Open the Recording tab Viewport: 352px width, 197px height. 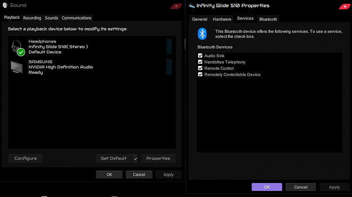coord(32,18)
